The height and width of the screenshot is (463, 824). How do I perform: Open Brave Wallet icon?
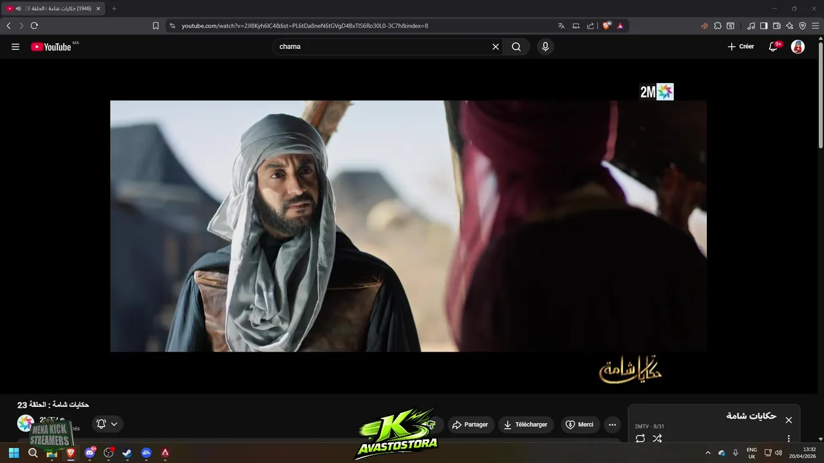[x=776, y=26]
